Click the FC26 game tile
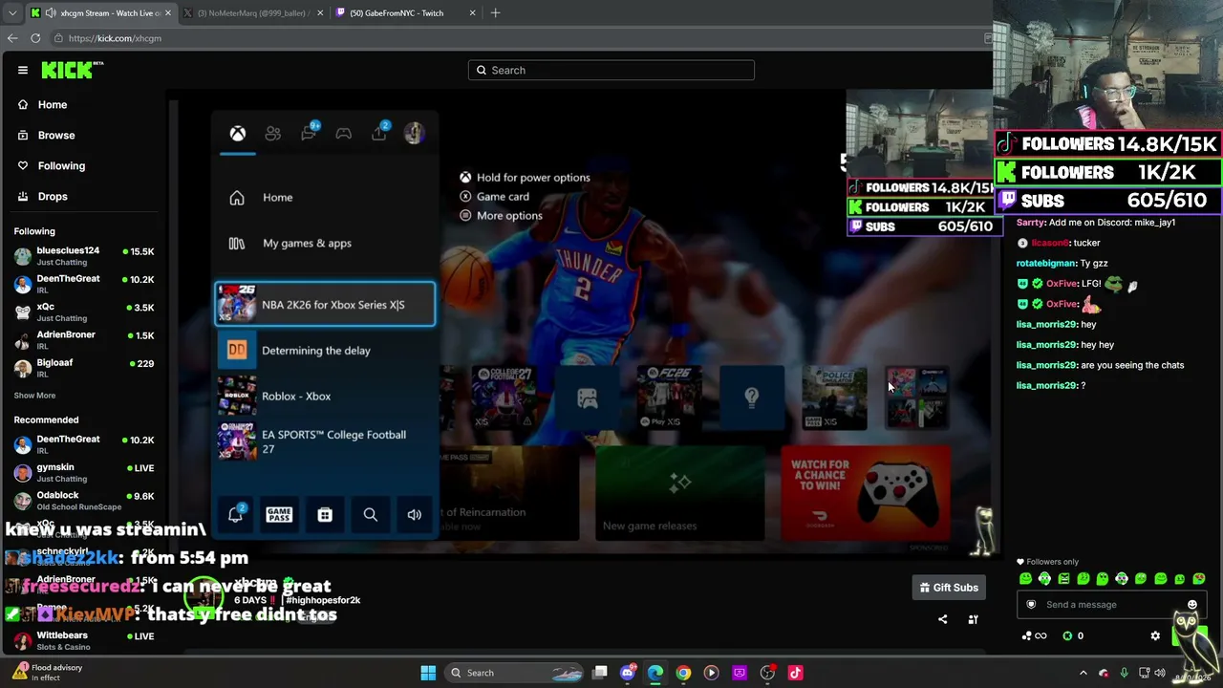1223x688 pixels. pyautogui.click(x=669, y=398)
